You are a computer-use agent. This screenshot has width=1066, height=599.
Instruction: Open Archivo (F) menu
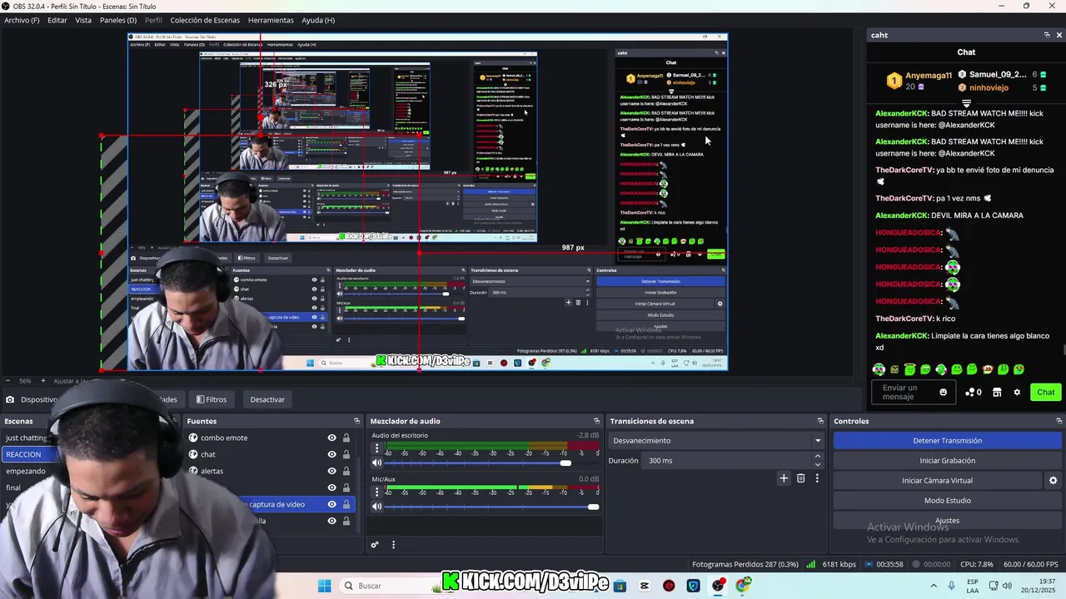tap(22, 20)
